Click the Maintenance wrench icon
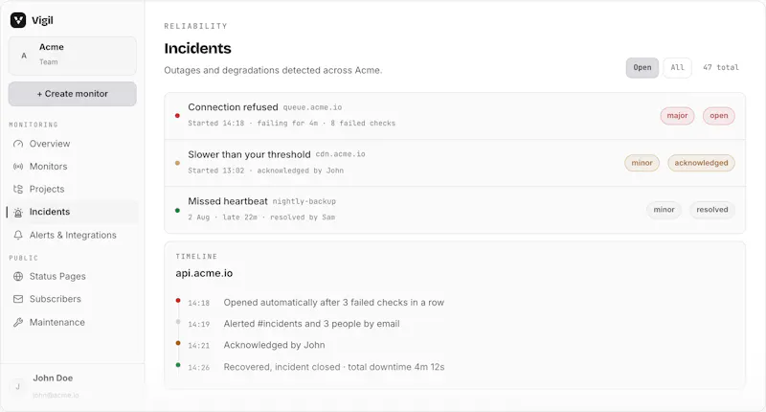The image size is (766, 412). tap(18, 322)
